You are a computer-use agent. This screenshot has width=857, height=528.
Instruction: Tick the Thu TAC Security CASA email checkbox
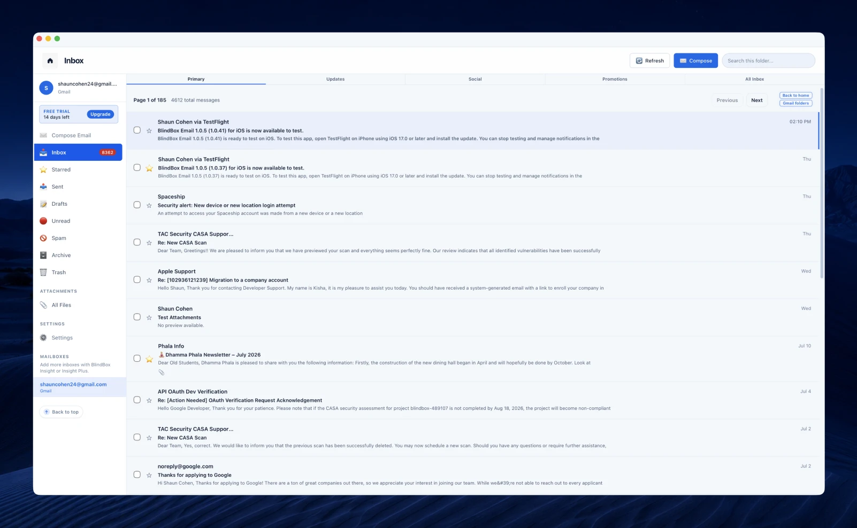[137, 243]
